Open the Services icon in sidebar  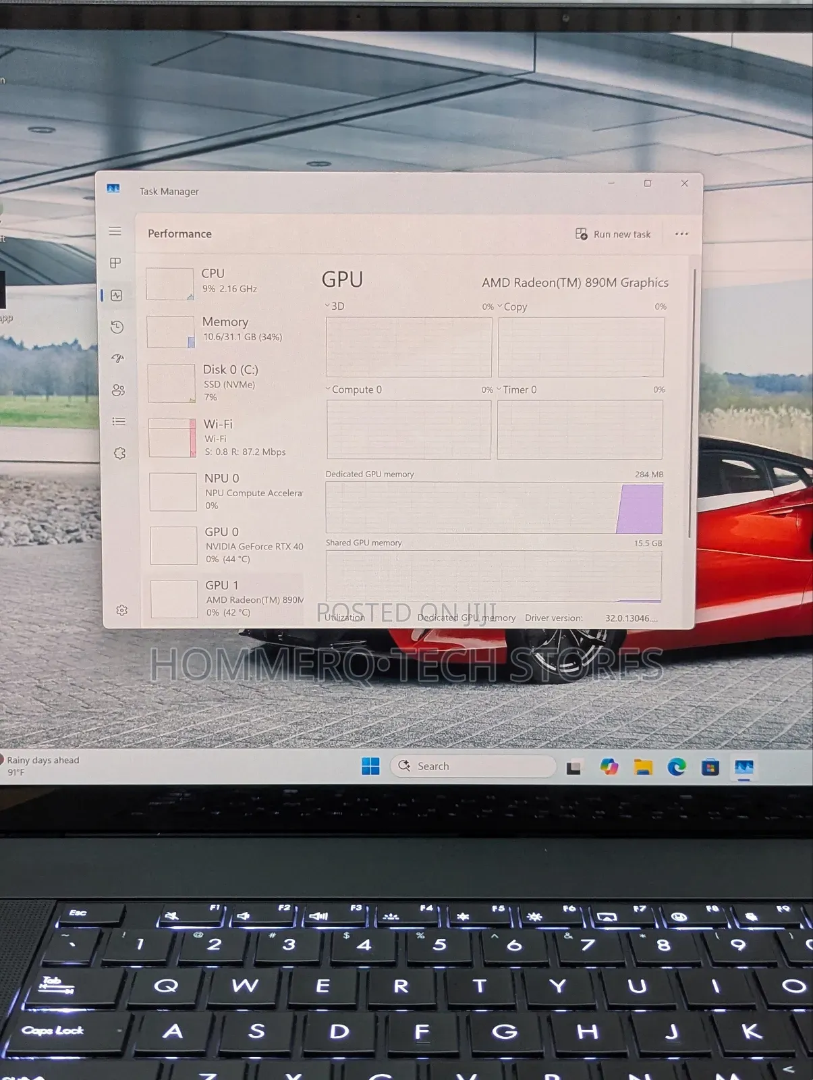[x=120, y=453]
